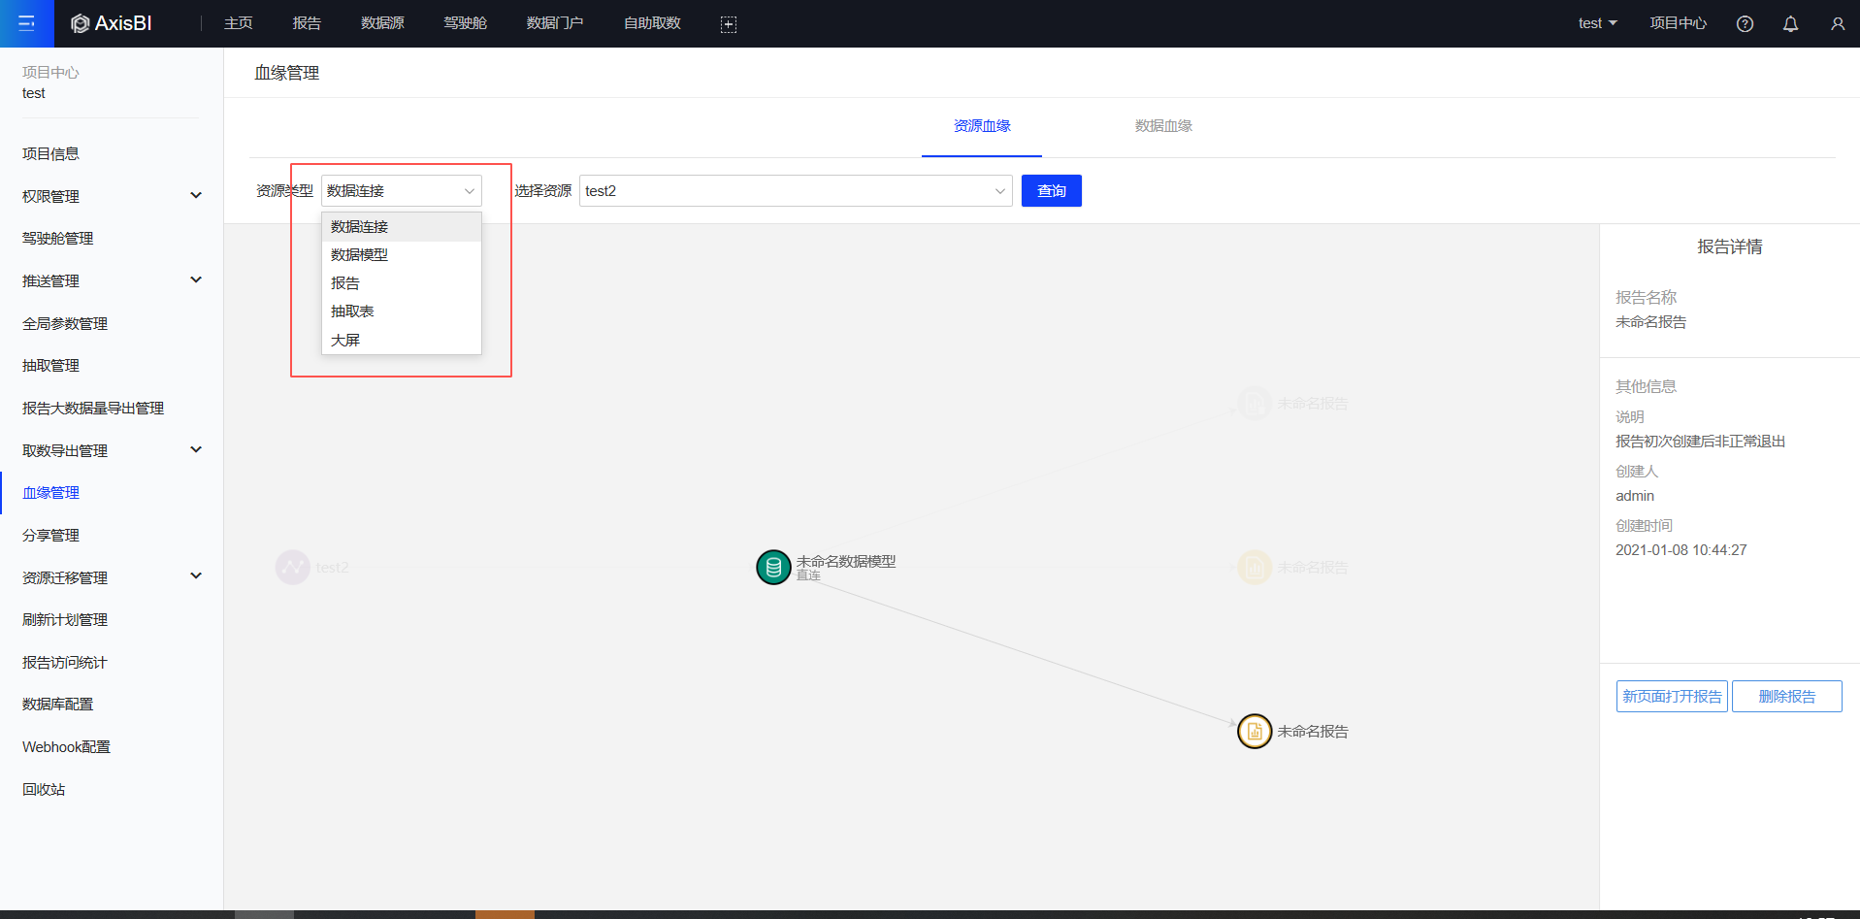This screenshot has height=919, width=1860.
Task: Open Webhook配置 in the sidebar
Action: (67, 746)
